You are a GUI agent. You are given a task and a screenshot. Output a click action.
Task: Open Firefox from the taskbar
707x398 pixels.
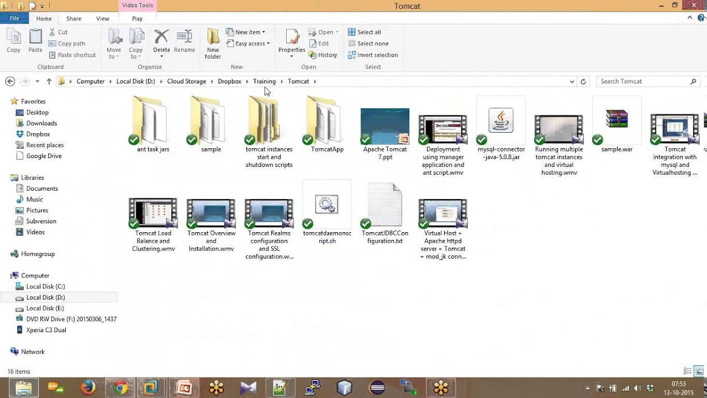click(88, 388)
